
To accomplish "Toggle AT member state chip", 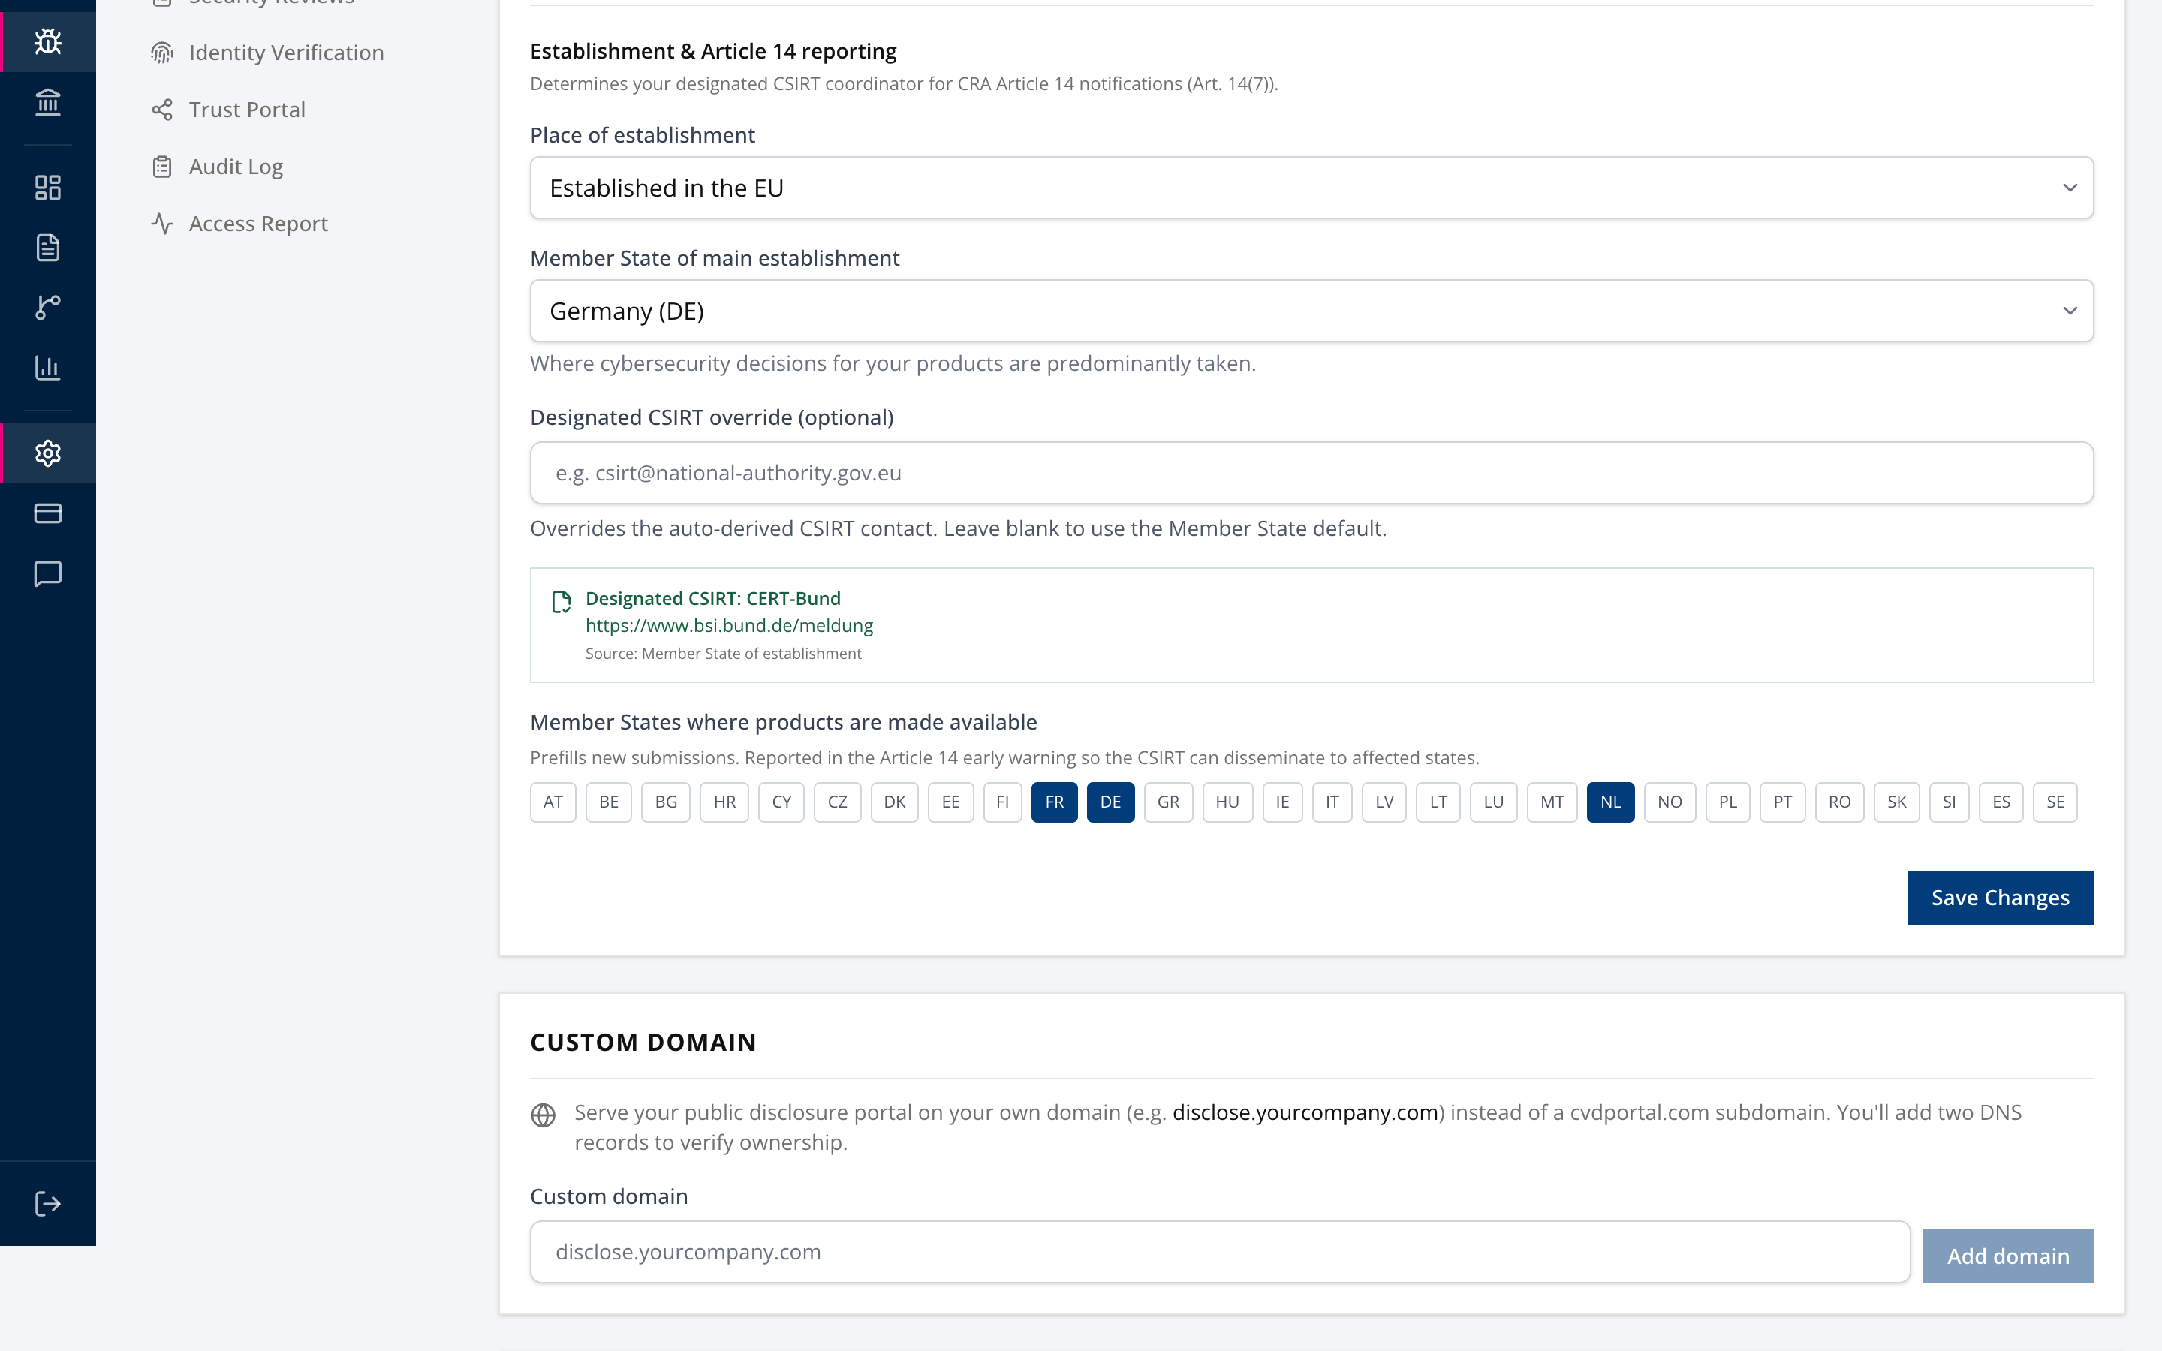I will coord(553,802).
